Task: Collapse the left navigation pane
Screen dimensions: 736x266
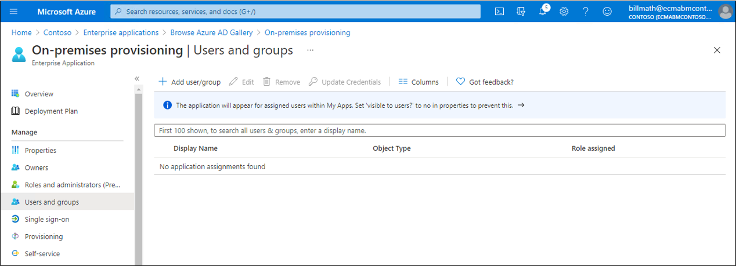Action: pos(137,78)
